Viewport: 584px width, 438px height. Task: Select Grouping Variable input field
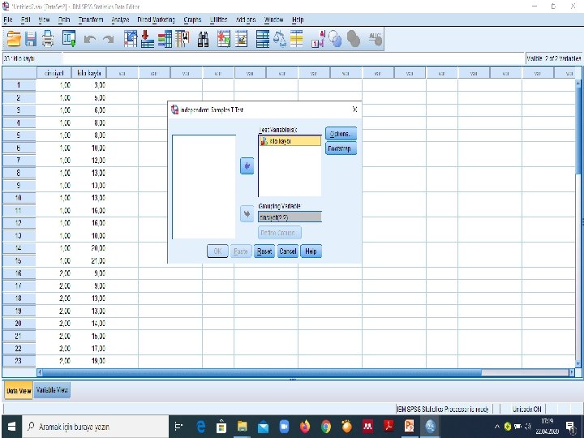(x=290, y=217)
